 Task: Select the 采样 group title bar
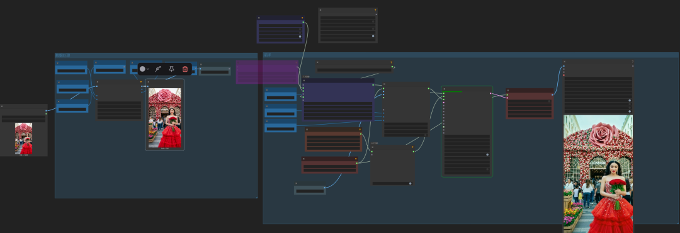[x=470, y=55]
